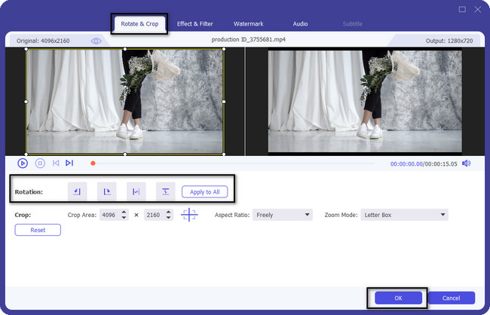This screenshot has height=315, width=490.
Task: Click Original: 4096x2160 label
Action: point(43,41)
